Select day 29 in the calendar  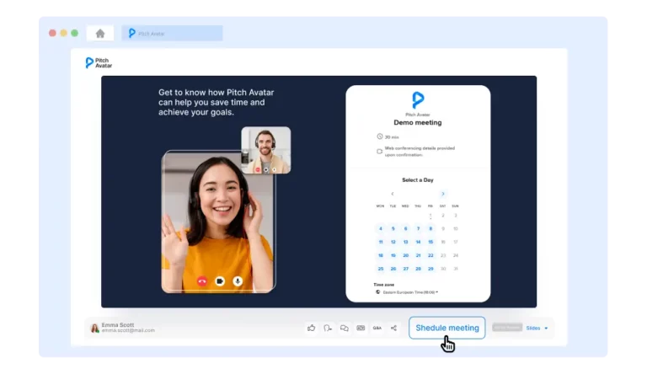point(430,269)
